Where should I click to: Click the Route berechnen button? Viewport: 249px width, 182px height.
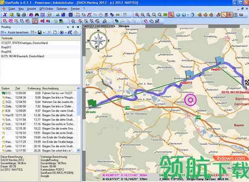coord(18,32)
